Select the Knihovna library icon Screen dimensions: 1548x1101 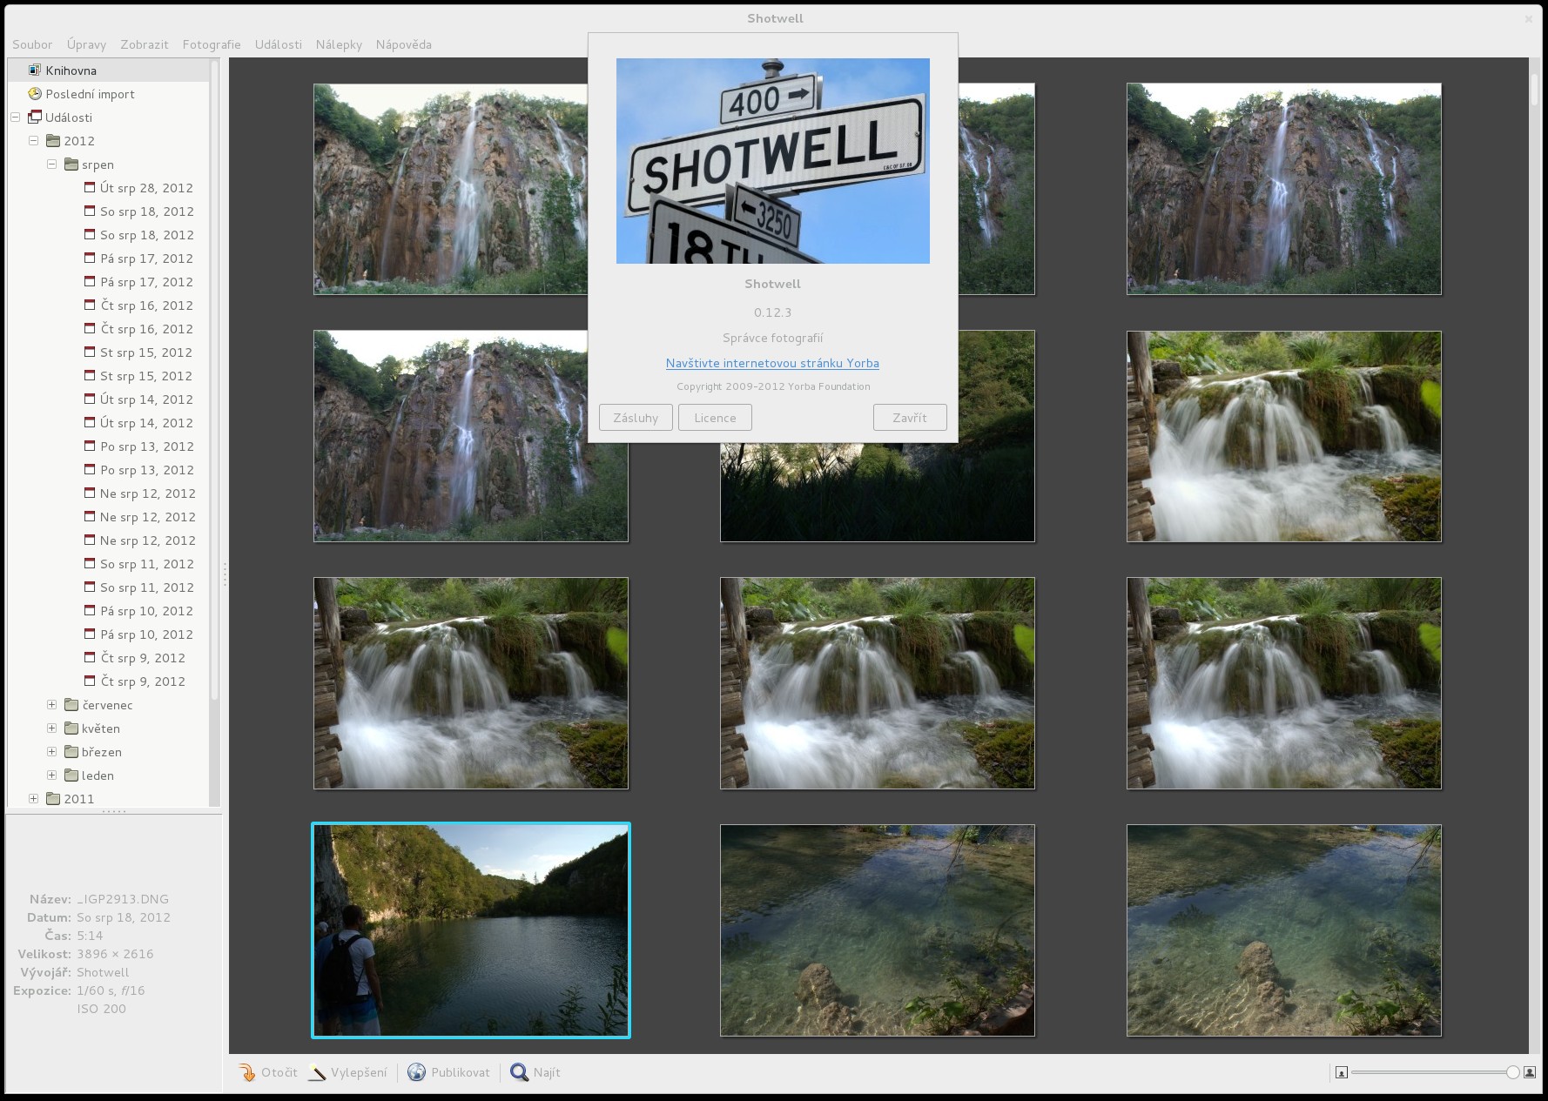(x=35, y=70)
